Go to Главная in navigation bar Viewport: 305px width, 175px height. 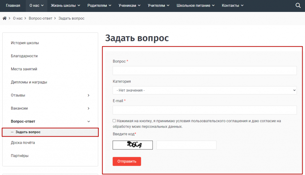(x=13, y=5)
